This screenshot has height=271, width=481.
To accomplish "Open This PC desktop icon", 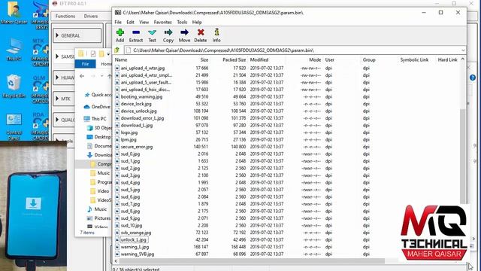I will (14, 50).
